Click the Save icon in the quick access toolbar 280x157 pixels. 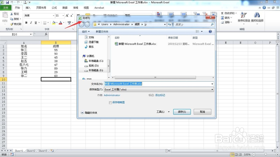(7, 2)
